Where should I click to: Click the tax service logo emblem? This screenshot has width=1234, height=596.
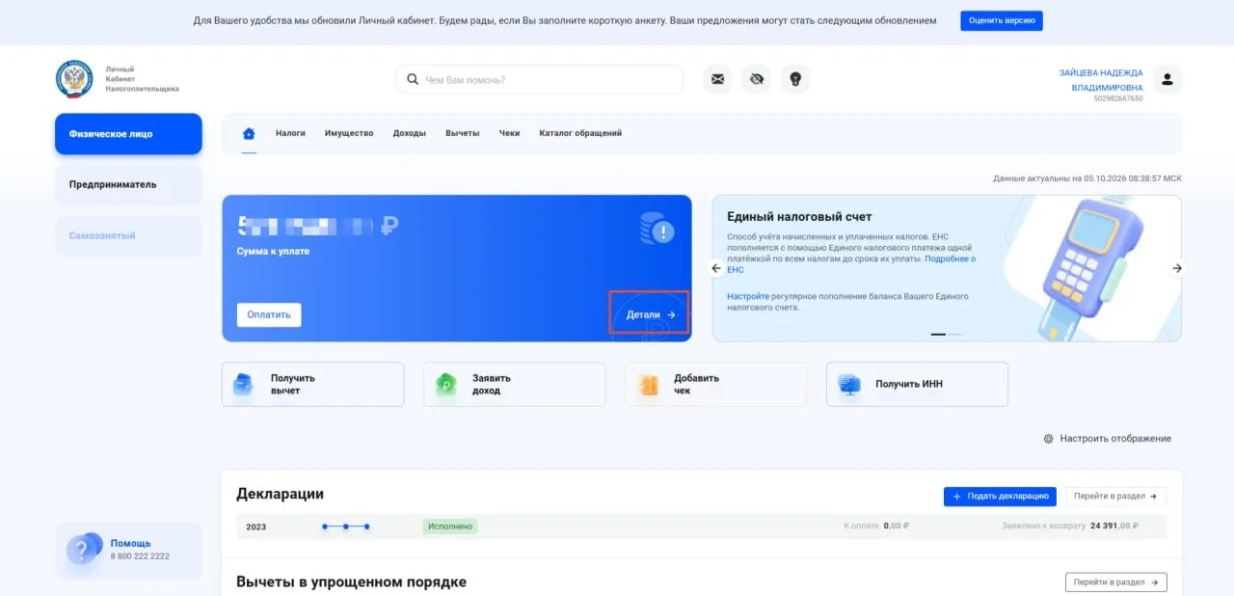[x=74, y=79]
